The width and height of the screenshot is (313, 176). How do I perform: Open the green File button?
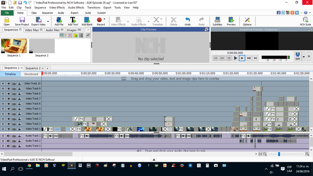(7, 13)
